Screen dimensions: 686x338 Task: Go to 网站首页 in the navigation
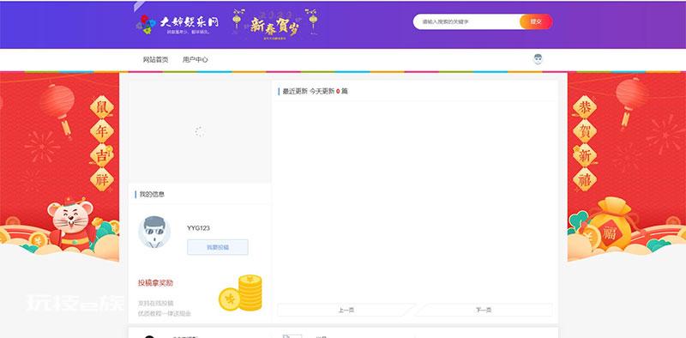coord(155,59)
